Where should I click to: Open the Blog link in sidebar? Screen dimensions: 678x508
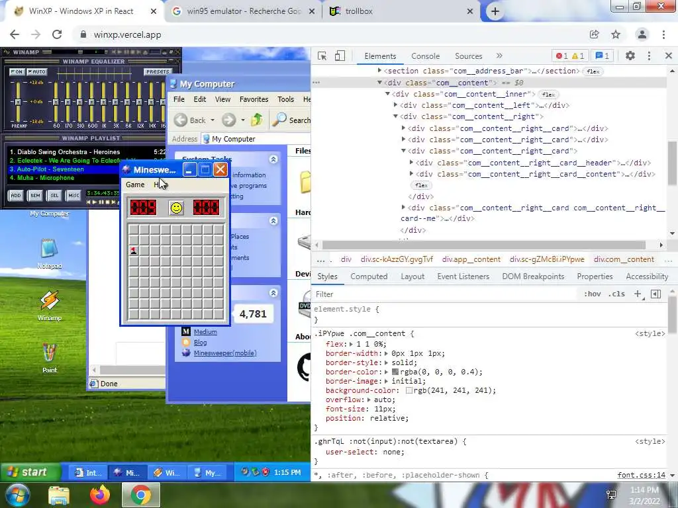tap(200, 342)
